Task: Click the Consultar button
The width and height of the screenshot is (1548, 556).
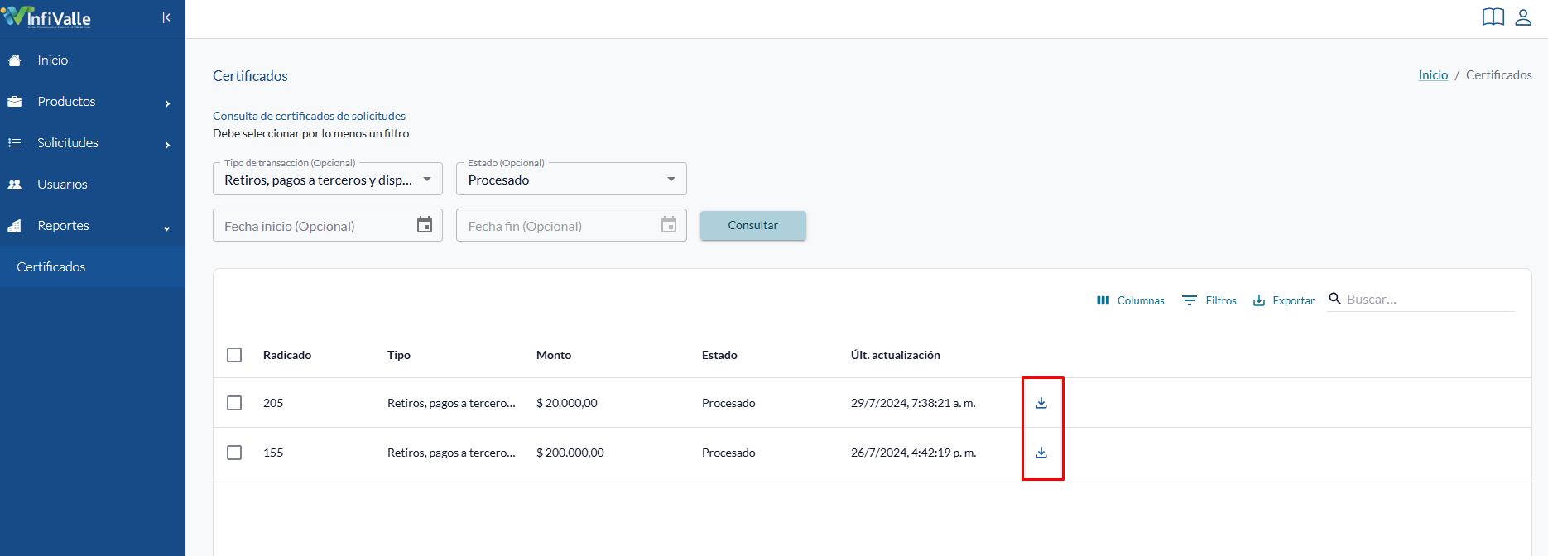Action: [753, 225]
